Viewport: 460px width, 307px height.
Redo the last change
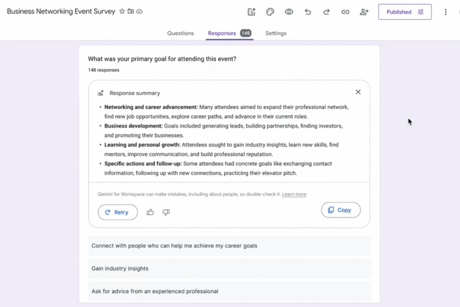326,12
